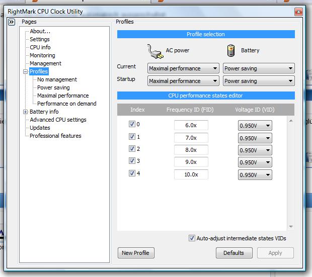Click the New Profile button
This screenshot has width=312, height=277.
coord(136,253)
